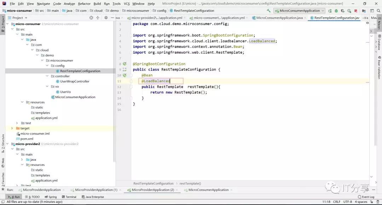Viewport: 382px width, 205px height.
Task: Toggle the Terminal tool window
Action: [69, 197]
